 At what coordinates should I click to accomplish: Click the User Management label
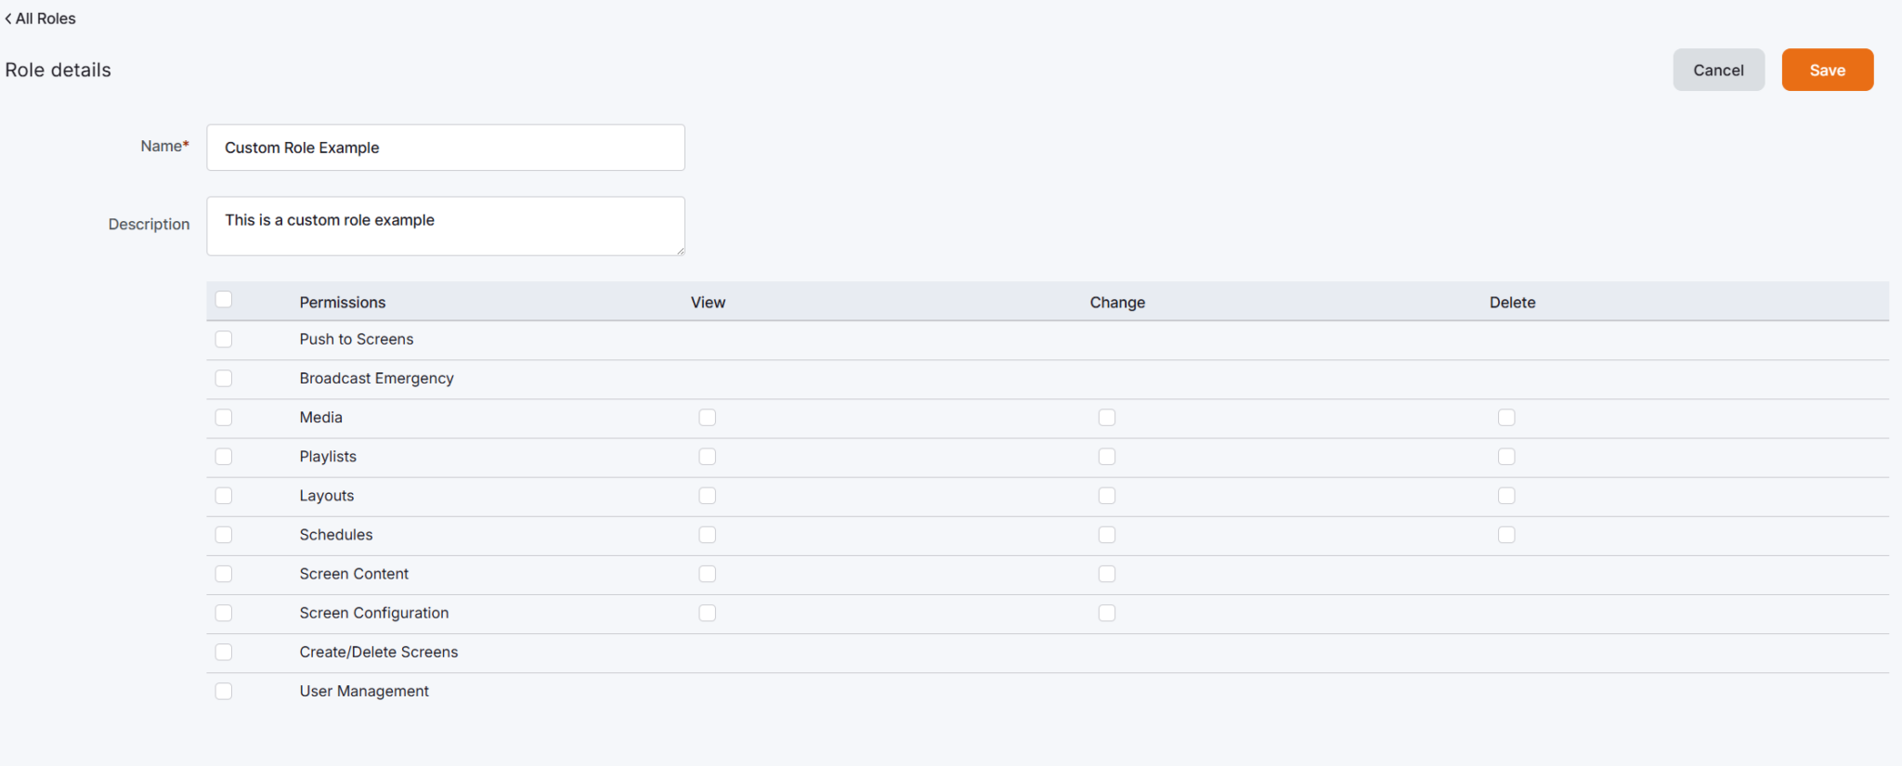click(x=364, y=691)
